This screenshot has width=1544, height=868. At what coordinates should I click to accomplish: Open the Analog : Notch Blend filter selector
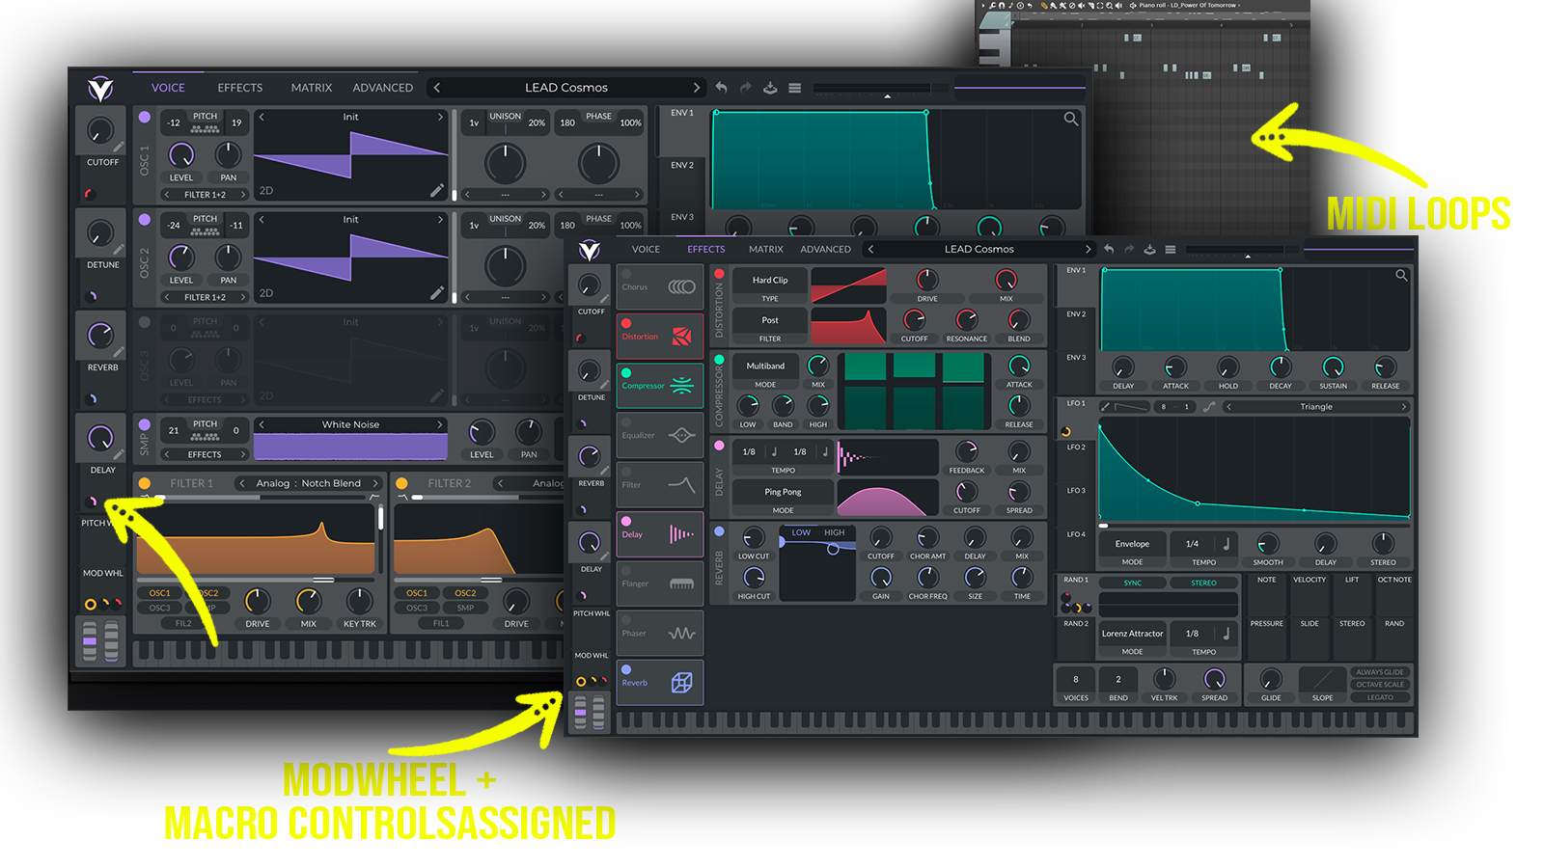(309, 483)
